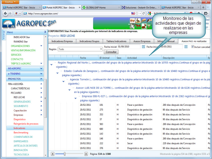Viewport: 212px width, 159px height.
Task: Click the US flag icon in address bar
Action: pos(133,14)
